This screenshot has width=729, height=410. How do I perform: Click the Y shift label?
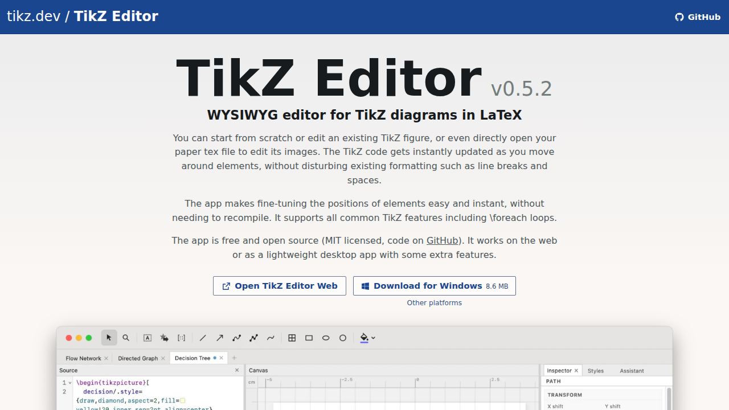click(x=613, y=407)
